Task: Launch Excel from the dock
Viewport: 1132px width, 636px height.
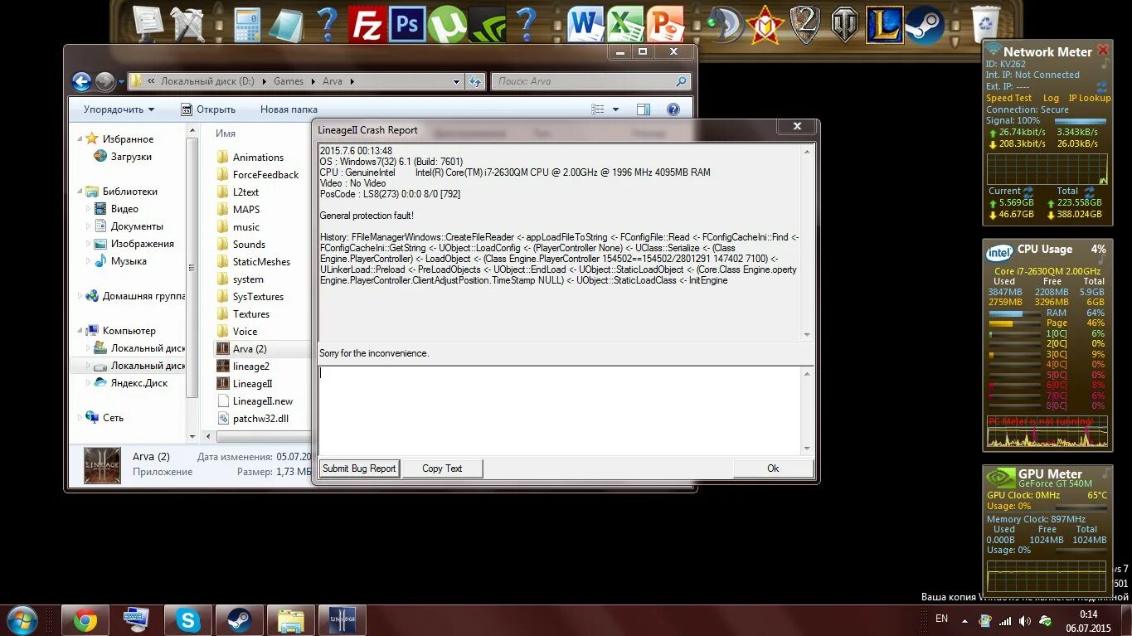Action: 626,24
